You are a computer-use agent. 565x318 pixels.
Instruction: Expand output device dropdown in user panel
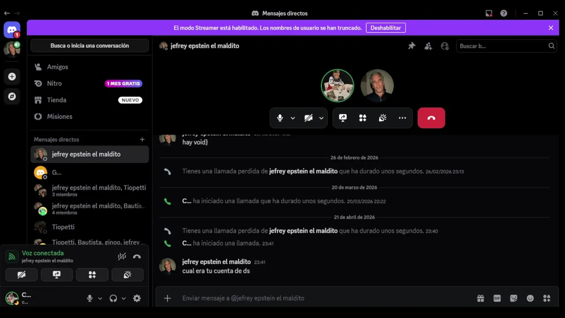[124, 298]
